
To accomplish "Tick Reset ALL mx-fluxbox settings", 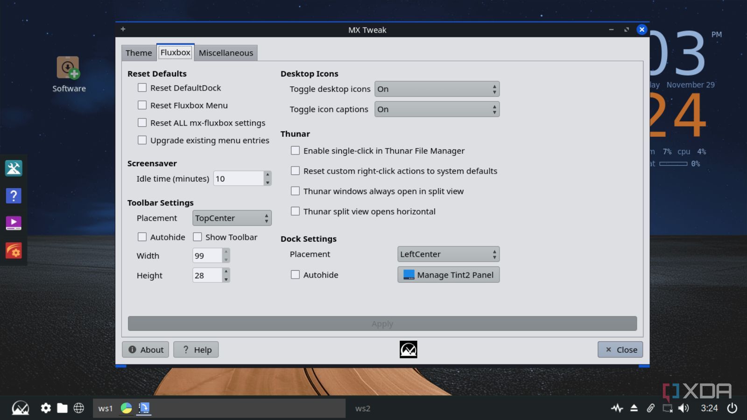I will point(142,123).
